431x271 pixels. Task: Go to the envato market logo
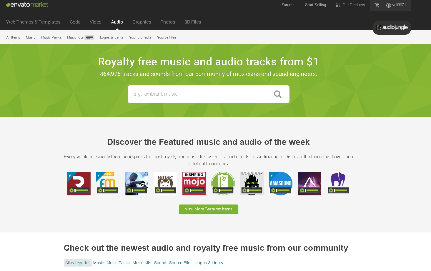(x=27, y=4)
